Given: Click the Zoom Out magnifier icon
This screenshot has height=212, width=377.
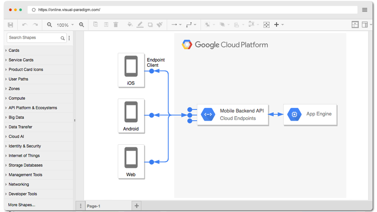Looking at the screenshot, I should tap(49, 25).
